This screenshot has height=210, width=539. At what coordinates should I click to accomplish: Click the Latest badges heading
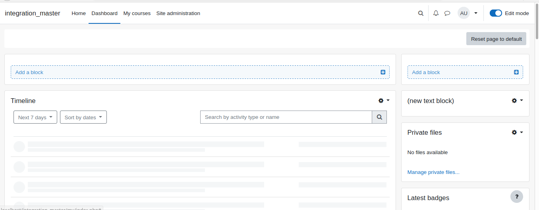[428, 198]
